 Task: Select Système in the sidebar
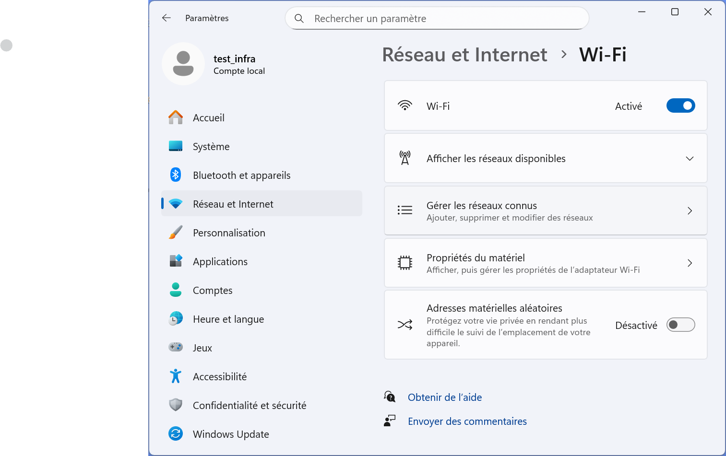(x=211, y=147)
